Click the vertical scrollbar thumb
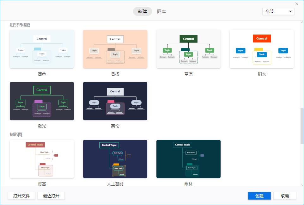The image size is (304, 205). coord(302,126)
